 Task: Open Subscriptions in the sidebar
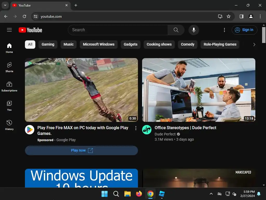click(x=9, y=86)
